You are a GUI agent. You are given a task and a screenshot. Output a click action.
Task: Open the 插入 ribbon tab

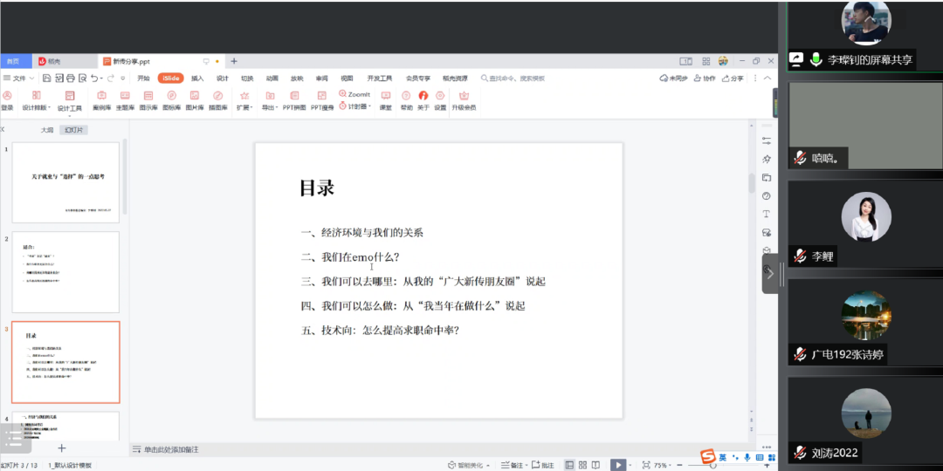coord(197,78)
